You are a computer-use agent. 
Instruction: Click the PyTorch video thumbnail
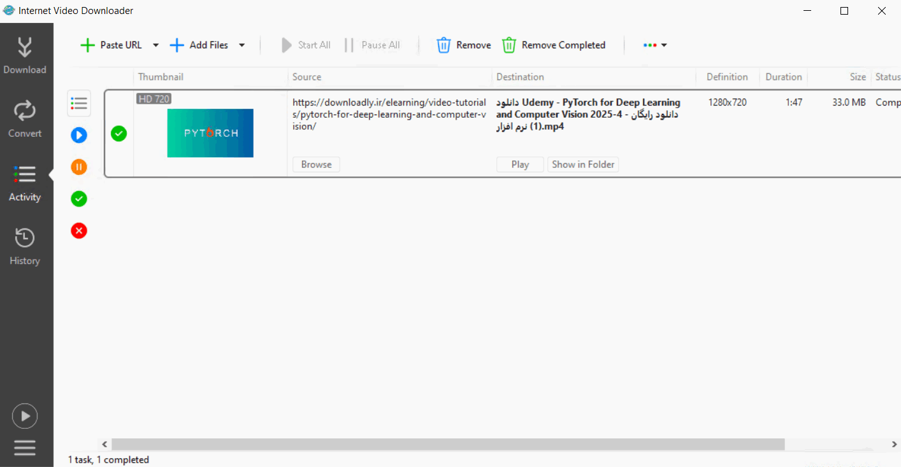(x=210, y=133)
